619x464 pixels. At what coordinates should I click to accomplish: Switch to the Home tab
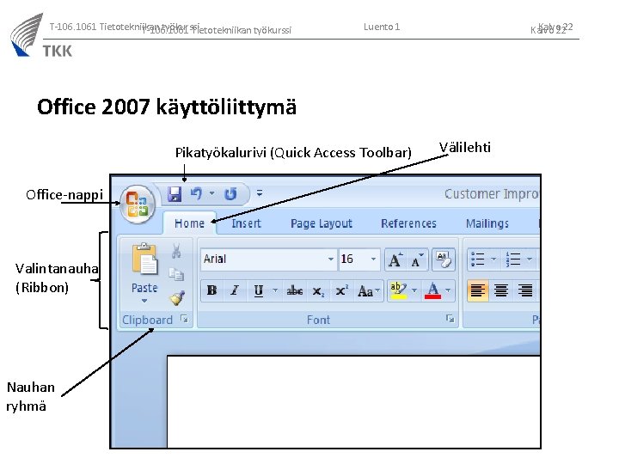pos(189,223)
